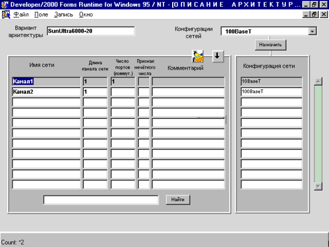Select 100BaseT in network configuration list
This screenshot has height=247, width=329.
(271, 92)
